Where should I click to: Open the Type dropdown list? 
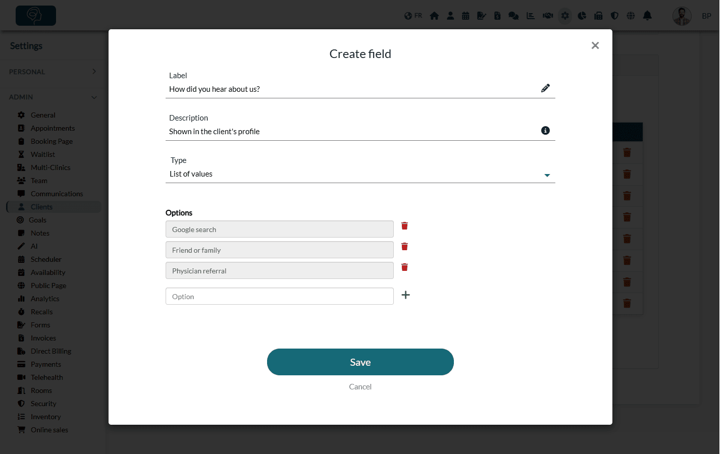[360, 174]
